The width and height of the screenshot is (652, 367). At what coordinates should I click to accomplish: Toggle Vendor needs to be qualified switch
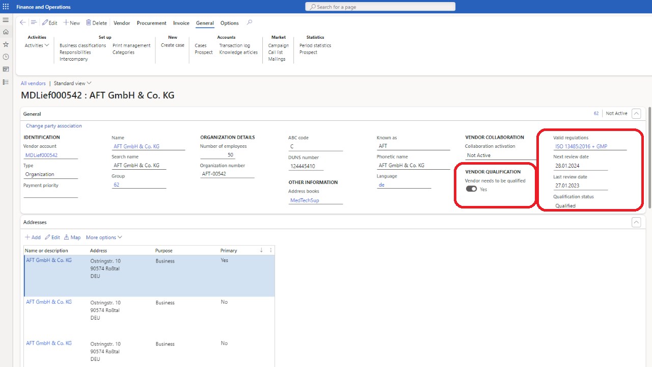pyautogui.click(x=471, y=189)
